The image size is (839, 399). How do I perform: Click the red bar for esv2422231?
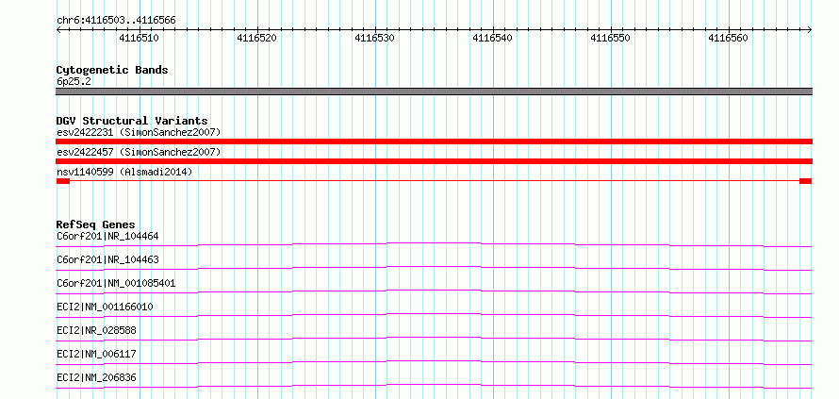[434, 141]
